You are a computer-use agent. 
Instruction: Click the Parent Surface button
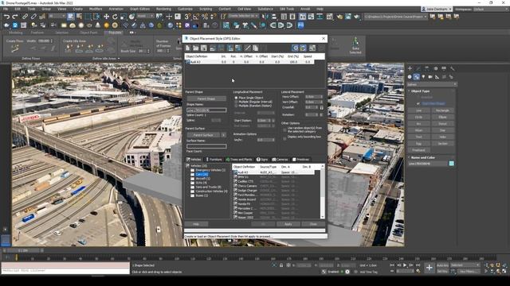point(203,135)
